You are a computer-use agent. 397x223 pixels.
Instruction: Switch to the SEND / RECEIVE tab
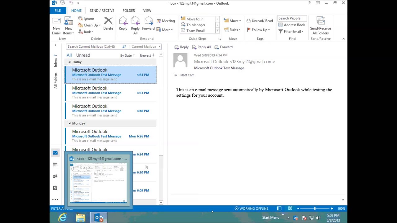102,11
